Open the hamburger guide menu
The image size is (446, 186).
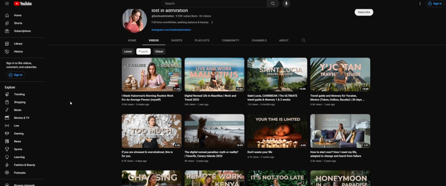[7, 4]
